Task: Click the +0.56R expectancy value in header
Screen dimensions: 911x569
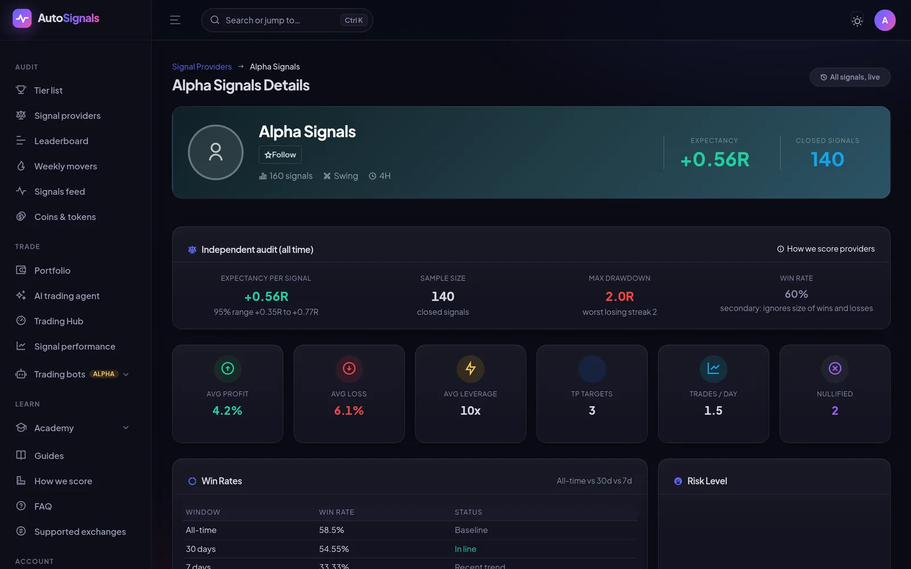Action: pyautogui.click(x=715, y=160)
